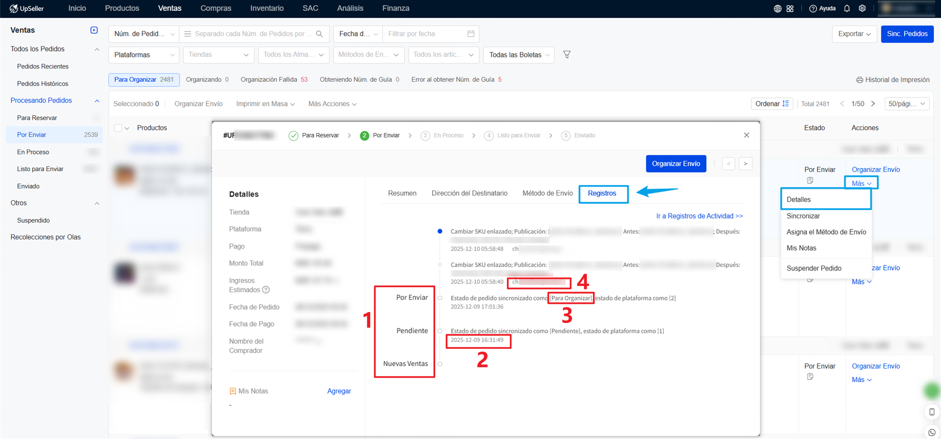The image size is (941, 439).
Task: Select Suspender Pedido from the menu
Action: click(x=813, y=268)
